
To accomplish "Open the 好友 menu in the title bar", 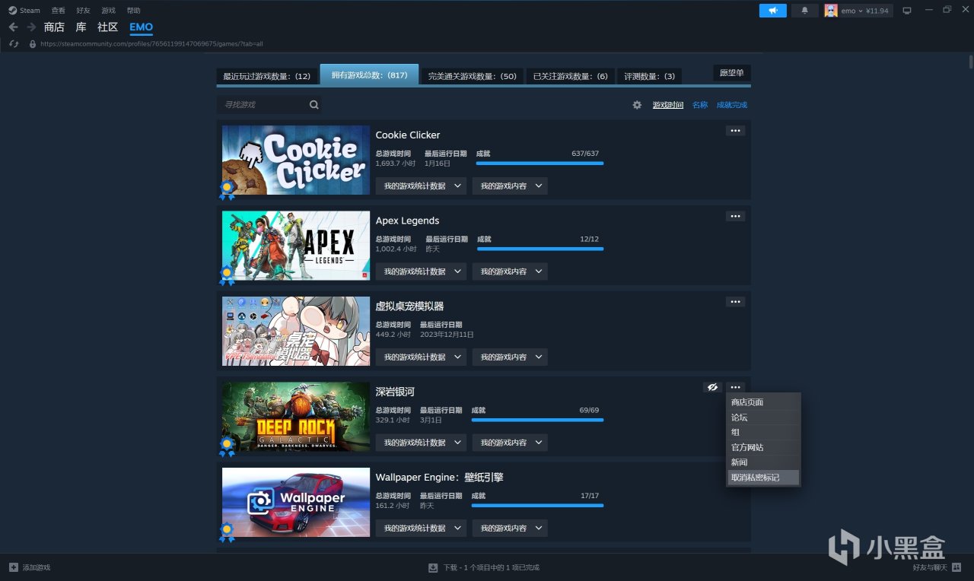I will [83, 11].
